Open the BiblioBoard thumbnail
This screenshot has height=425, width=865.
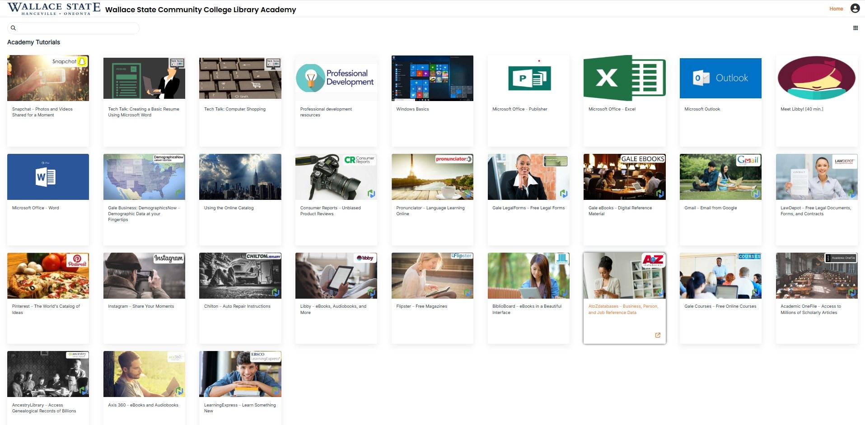(528, 276)
